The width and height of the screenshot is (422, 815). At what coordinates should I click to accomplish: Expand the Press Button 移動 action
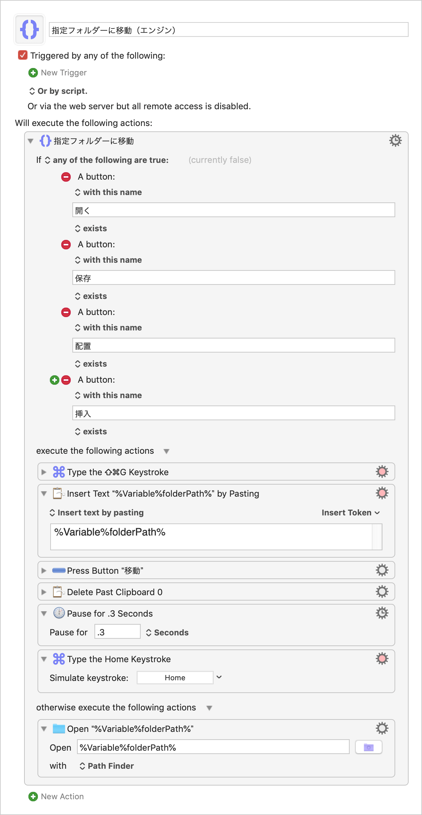pos(44,570)
